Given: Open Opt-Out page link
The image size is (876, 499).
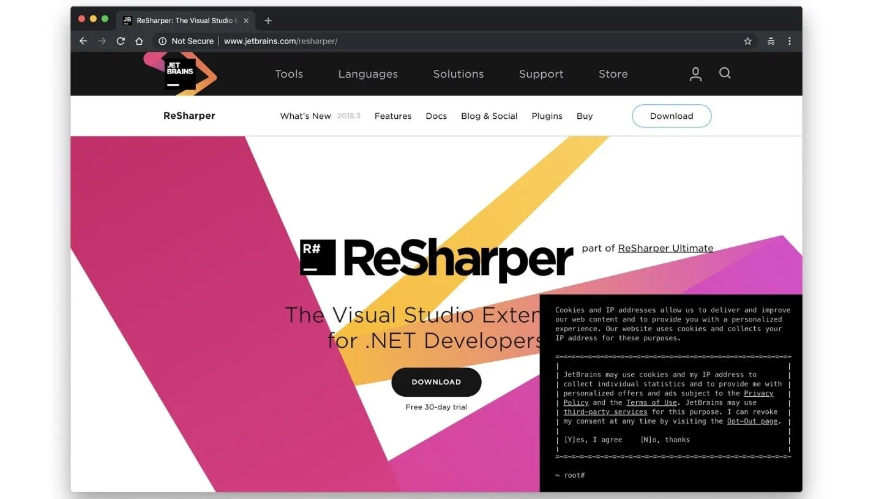Looking at the screenshot, I should pos(752,421).
